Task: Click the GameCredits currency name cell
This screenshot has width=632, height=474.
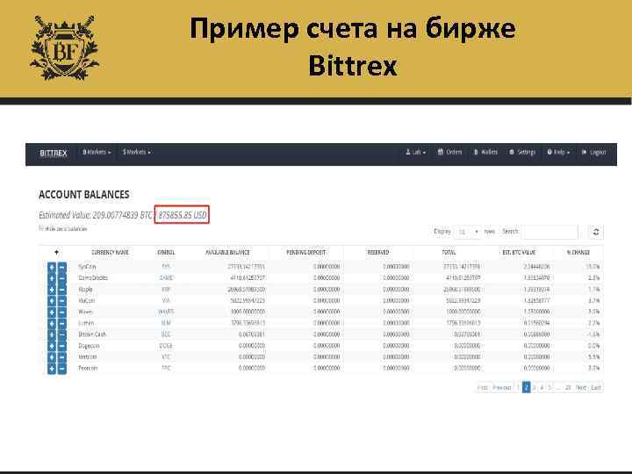Action: [93, 278]
